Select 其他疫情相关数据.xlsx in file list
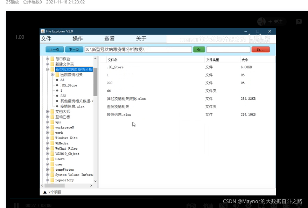 (x=187, y=99)
